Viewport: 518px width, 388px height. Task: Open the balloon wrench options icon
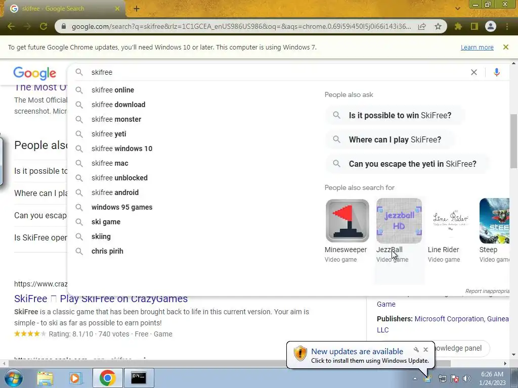tap(416, 350)
